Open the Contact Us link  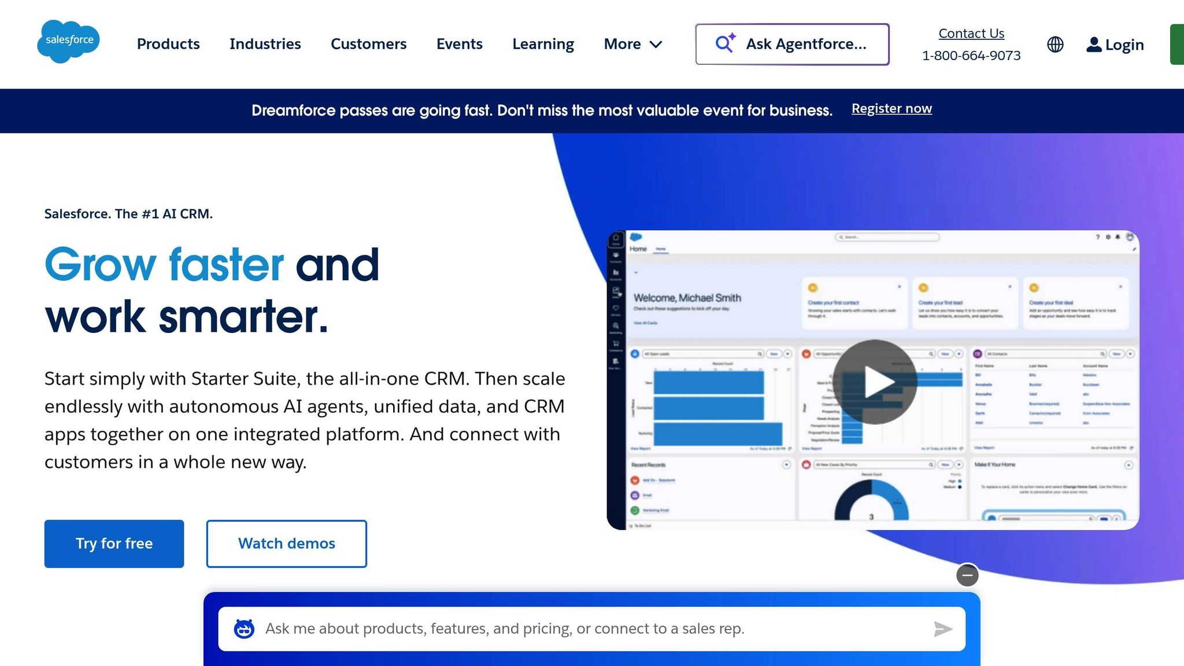coord(971,34)
